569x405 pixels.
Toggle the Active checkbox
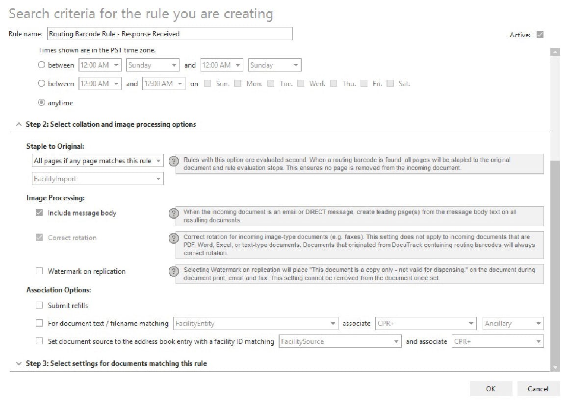pyautogui.click(x=540, y=35)
